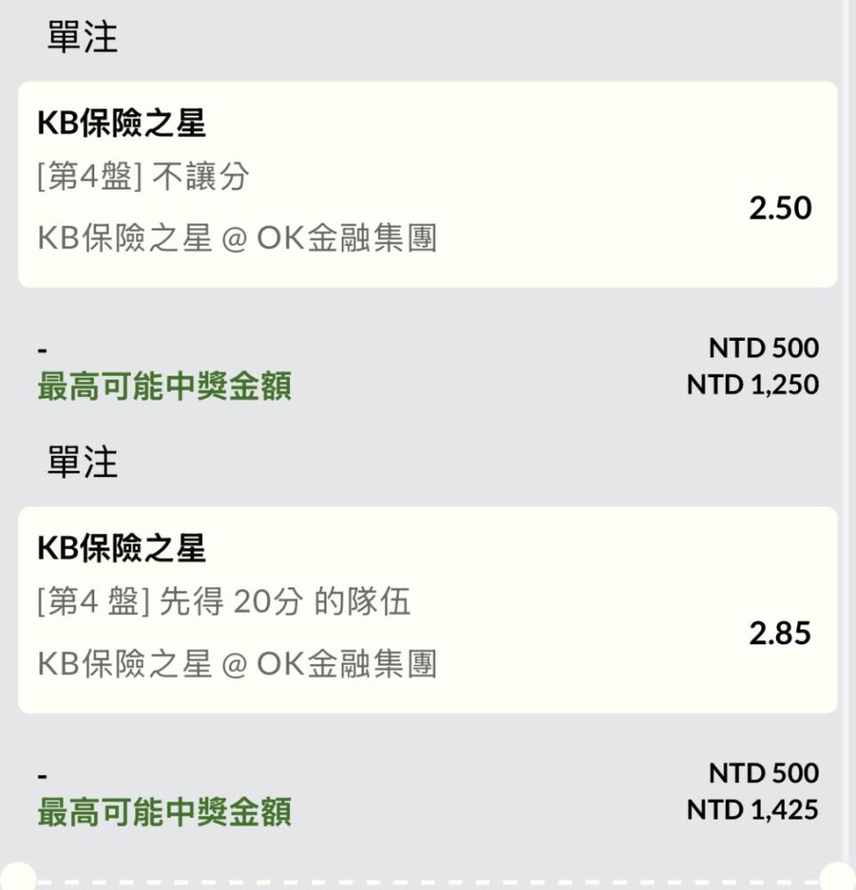The image size is (856, 890).
Task: Open the matchup line under 不讓分
Action: point(238,238)
